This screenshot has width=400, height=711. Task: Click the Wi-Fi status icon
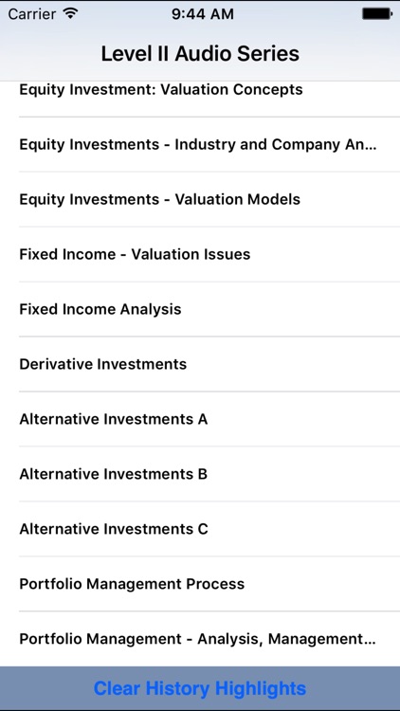point(70,13)
